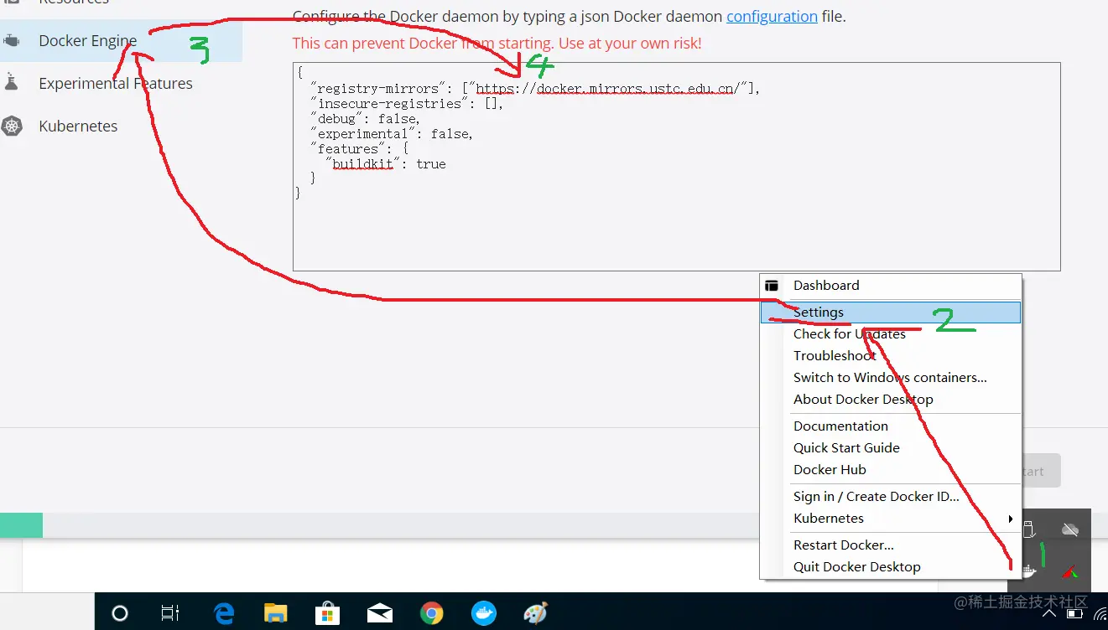Image resolution: width=1108 pixels, height=630 pixels.
Task: Click the USB eject icon in tray overflow
Action: (1030, 529)
